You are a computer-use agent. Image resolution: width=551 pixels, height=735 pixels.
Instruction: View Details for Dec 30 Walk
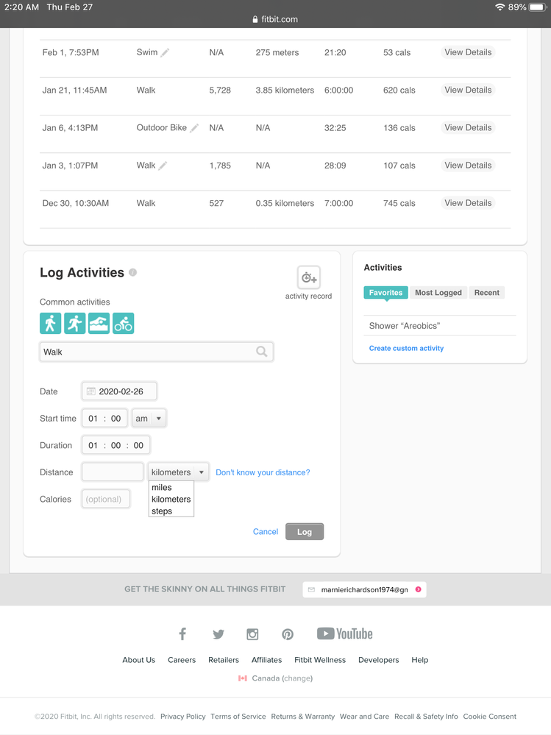pos(468,203)
